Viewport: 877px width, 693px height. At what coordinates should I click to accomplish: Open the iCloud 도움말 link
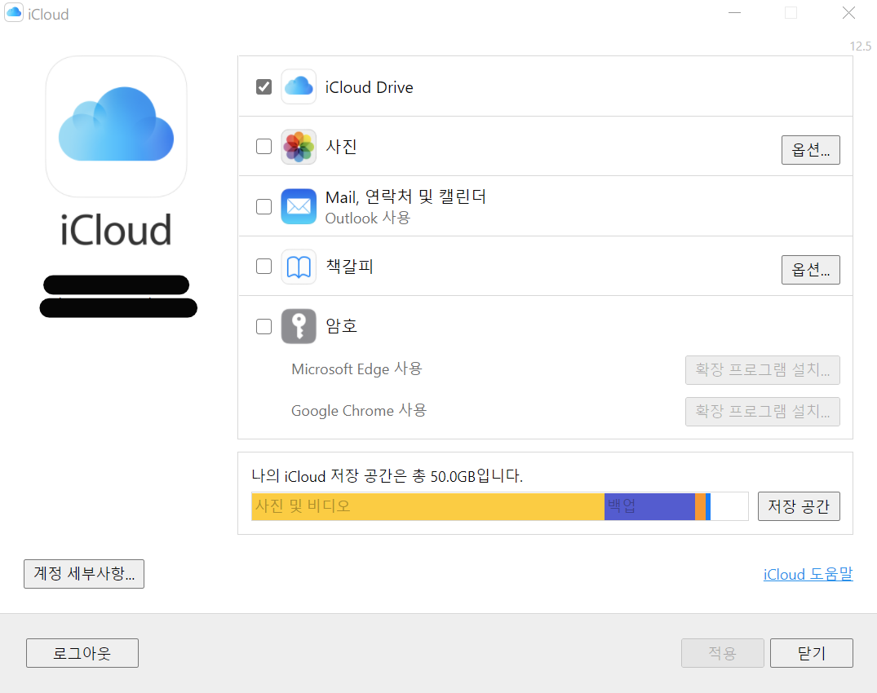click(x=808, y=575)
